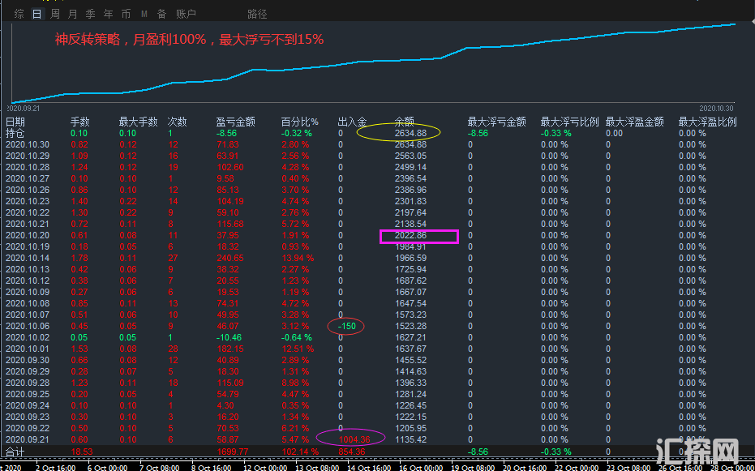755x471 pixels.
Task: Click the 余额 balance column header
Action: [x=404, y=122]
